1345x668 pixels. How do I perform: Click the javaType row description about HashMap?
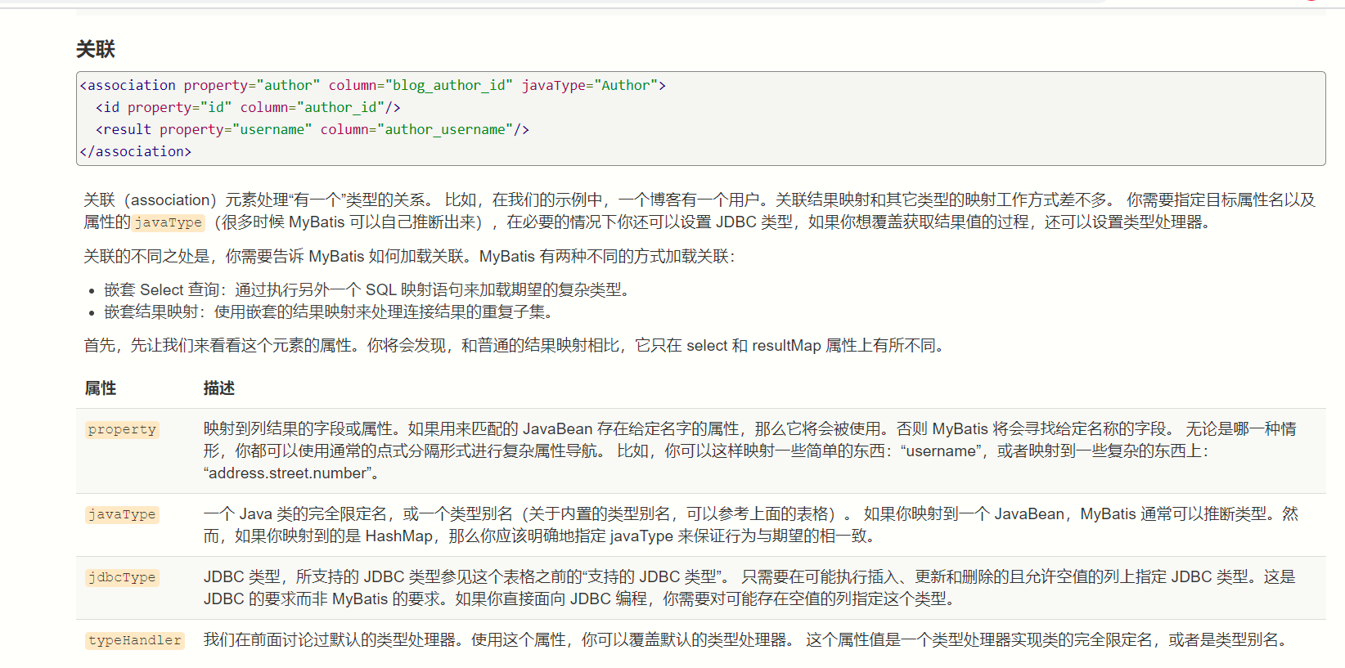pos(750,525)
